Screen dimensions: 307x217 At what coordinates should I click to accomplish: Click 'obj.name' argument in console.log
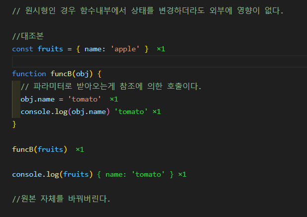(x=89, y=112)
